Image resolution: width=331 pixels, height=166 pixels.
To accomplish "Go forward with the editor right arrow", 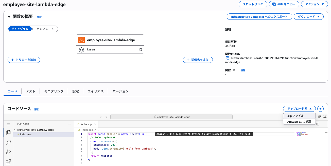I will click(106, 117).
